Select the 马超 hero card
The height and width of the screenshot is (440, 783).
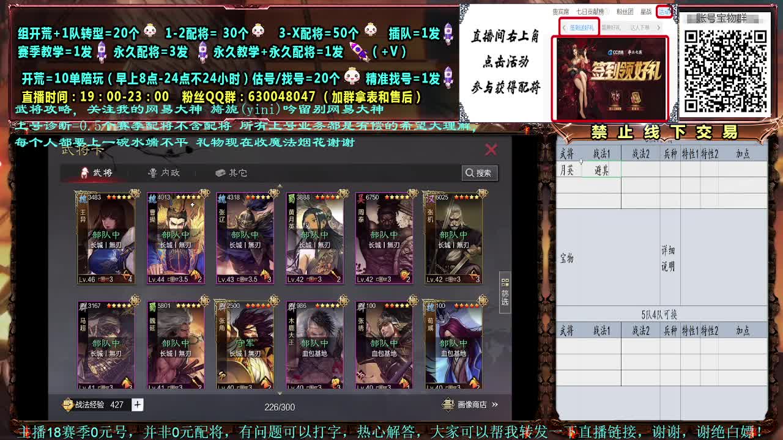(x=106, y=344)
